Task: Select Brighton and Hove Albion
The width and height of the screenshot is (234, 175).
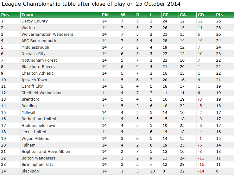Action: click(x=46, y=152)
